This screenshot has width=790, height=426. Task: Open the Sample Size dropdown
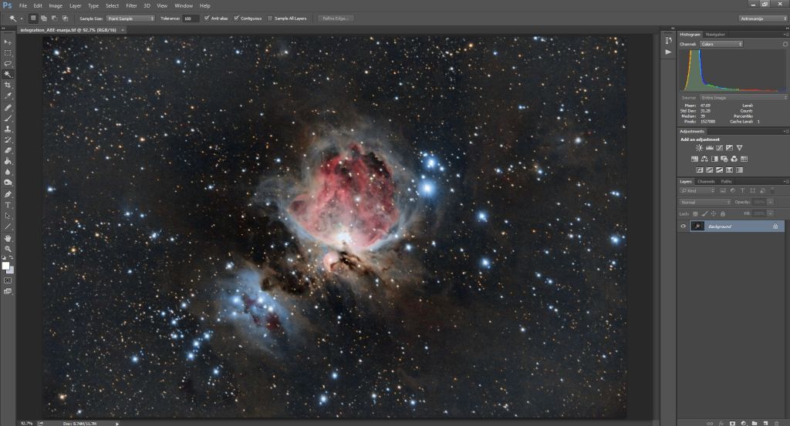point(130,18)
